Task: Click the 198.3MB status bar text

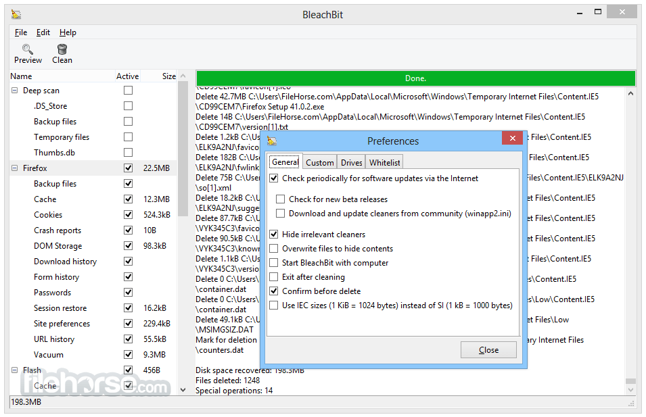Action: [x=26, y=401]
